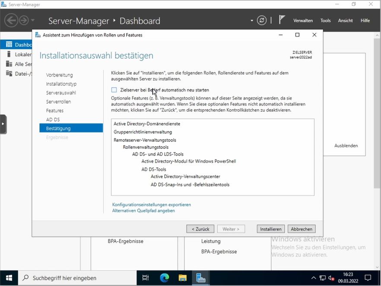Image resolution: width=381 pixels, height=286 pixels.
Task: Click the refresh icon in Server-Manager header
Action: pyautogui.click(x=262, y=20)
